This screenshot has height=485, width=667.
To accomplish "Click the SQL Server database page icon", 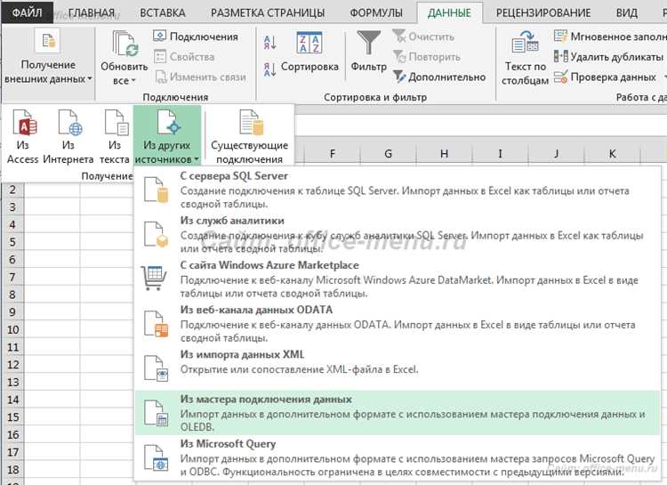I will pos(156,190).
